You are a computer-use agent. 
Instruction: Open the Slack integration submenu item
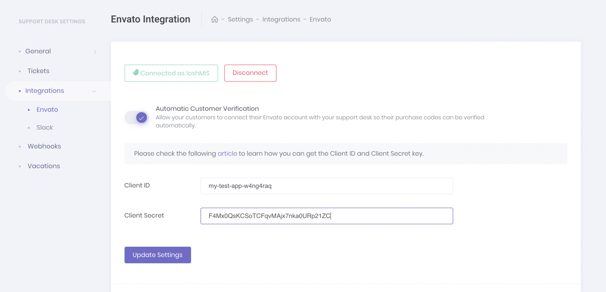45,128
